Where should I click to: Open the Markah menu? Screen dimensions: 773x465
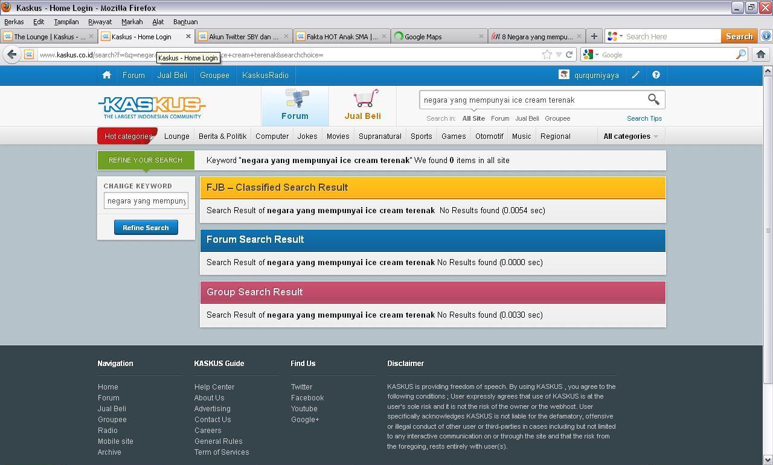pos(132,22)
